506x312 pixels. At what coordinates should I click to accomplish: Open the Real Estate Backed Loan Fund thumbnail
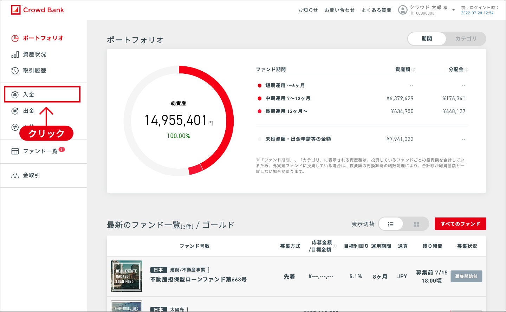(x=126, y=276)
